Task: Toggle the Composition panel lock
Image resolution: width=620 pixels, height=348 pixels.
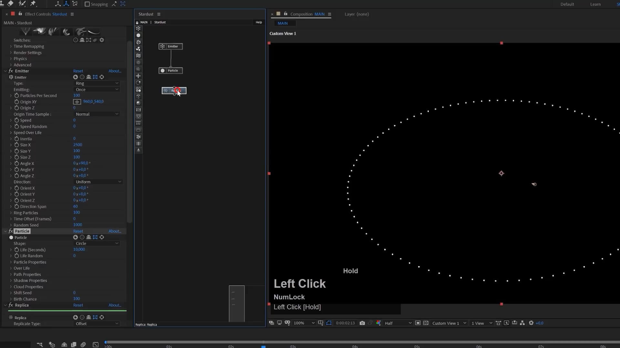Action: point(285,14)
